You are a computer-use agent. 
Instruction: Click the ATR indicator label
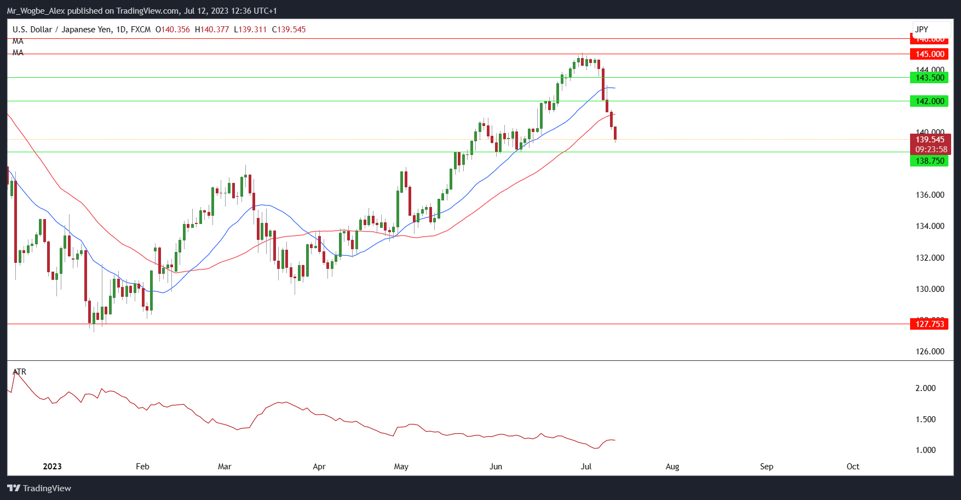click(x=19, y=372)
